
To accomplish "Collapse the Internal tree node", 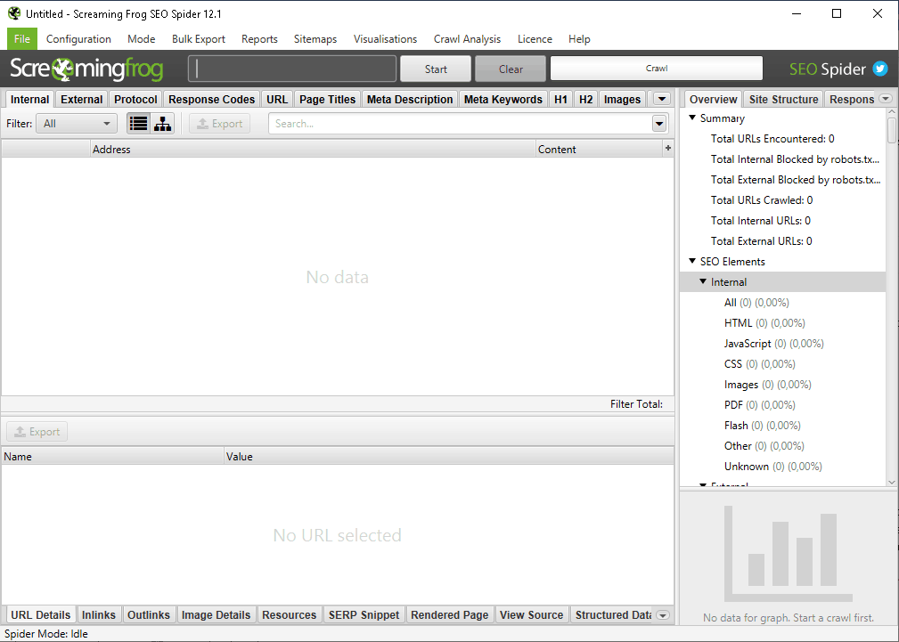I will click(x=703, y=281).
